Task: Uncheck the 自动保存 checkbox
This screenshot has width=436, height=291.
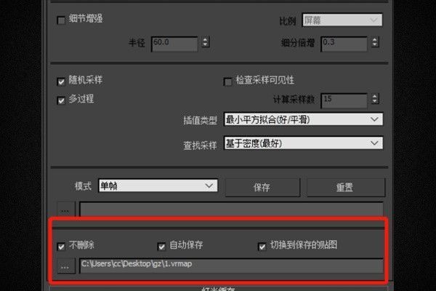Action: tap(161, 247)
